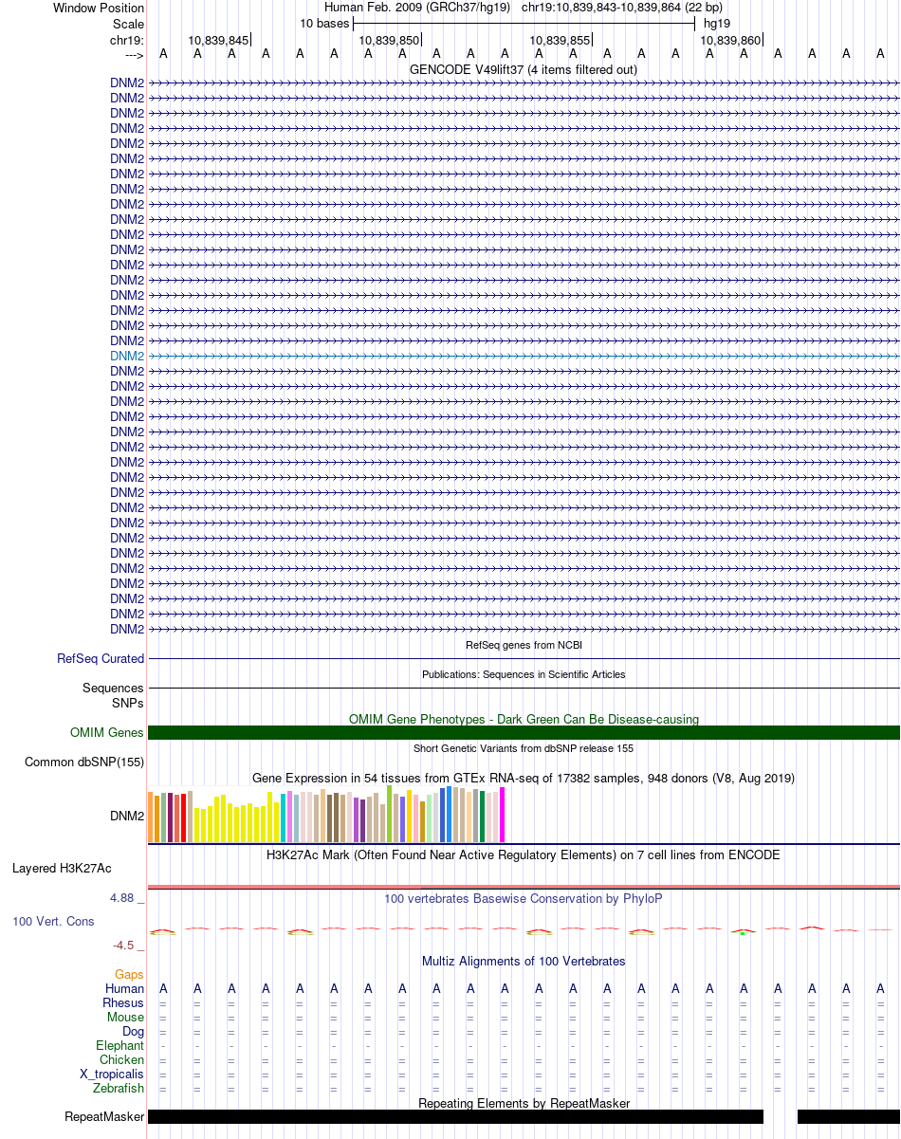Click the 'Scale' ruler label

click(x=128, y=23)
